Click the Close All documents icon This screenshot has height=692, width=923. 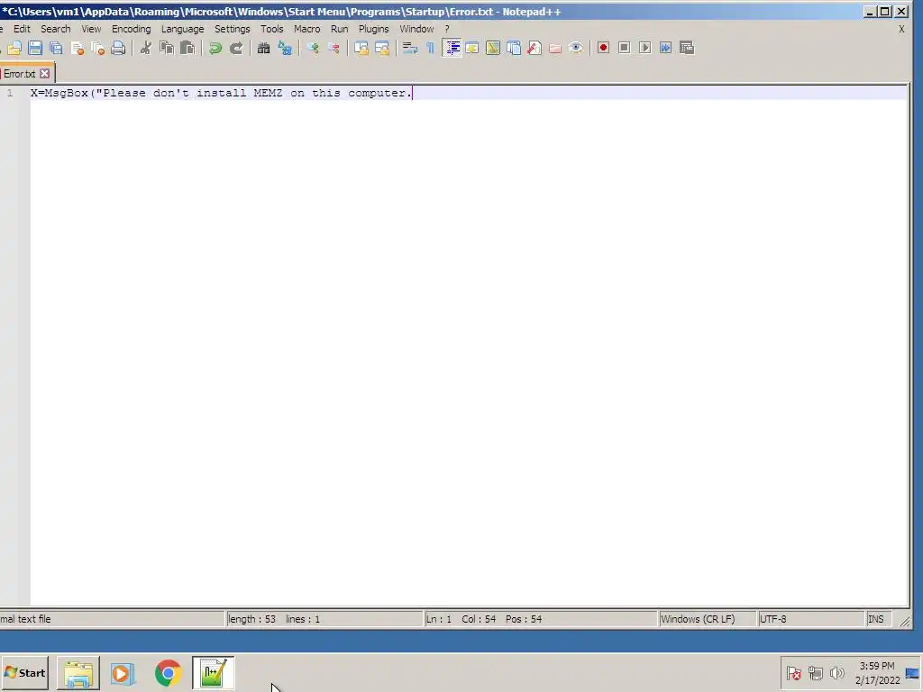pos(97,49)
